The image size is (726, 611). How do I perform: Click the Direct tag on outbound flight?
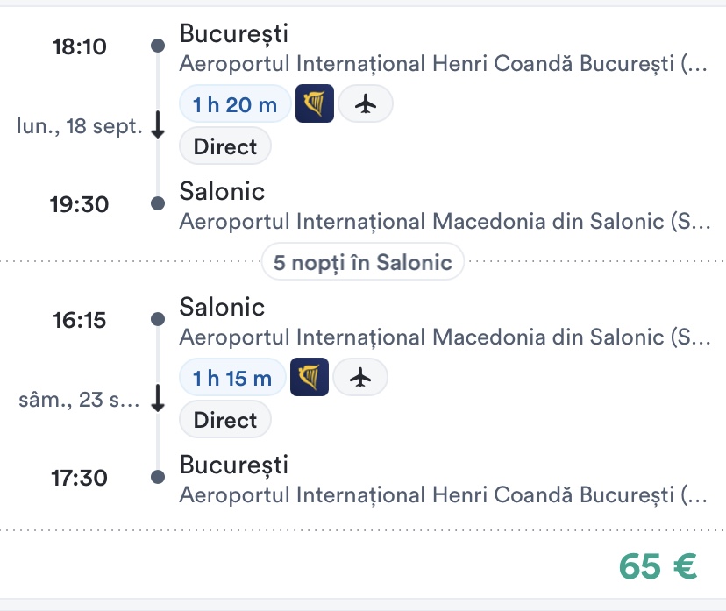point(225,146)
